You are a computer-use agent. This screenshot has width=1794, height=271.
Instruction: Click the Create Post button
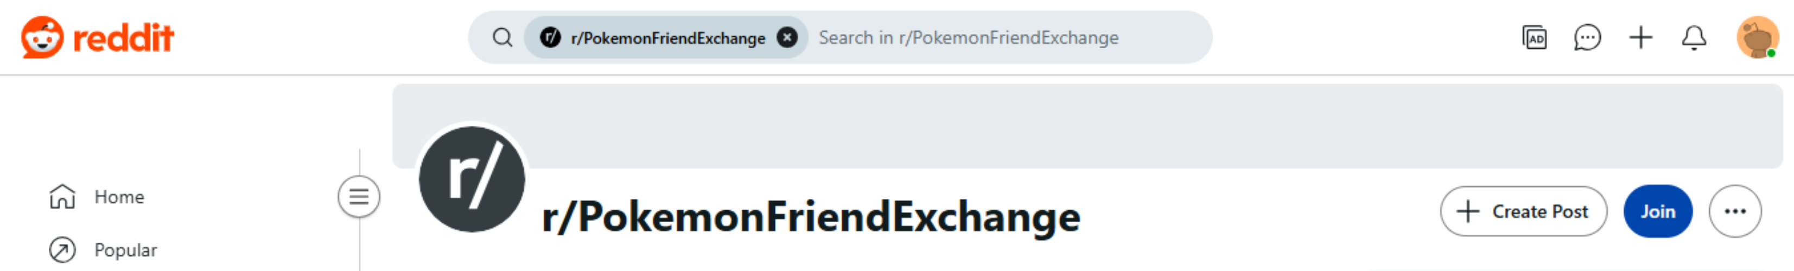coord(1524,211)
